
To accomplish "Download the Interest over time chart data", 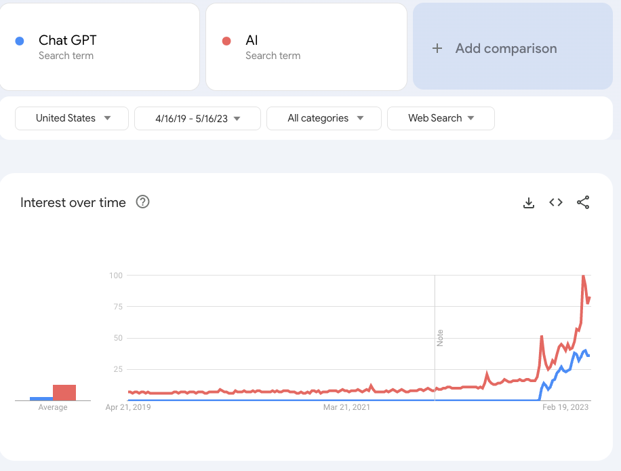I will (529, 203).
